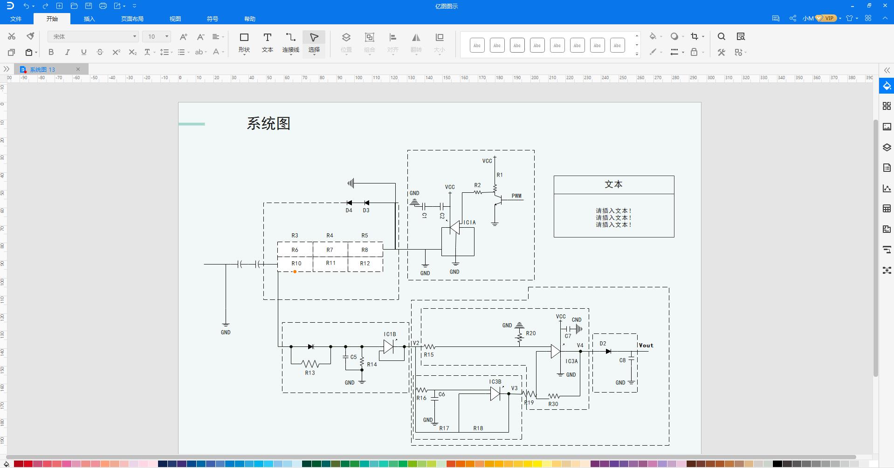This screenshot has height=468, width=894.
Task: Click the undo button
Action: pos(26,6)
